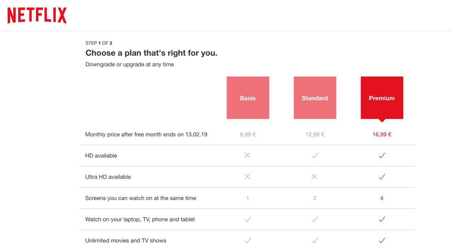Screen dimensions: 452x250
Task: Click Ultra HD cross under Standard
Action: (315, 176)
